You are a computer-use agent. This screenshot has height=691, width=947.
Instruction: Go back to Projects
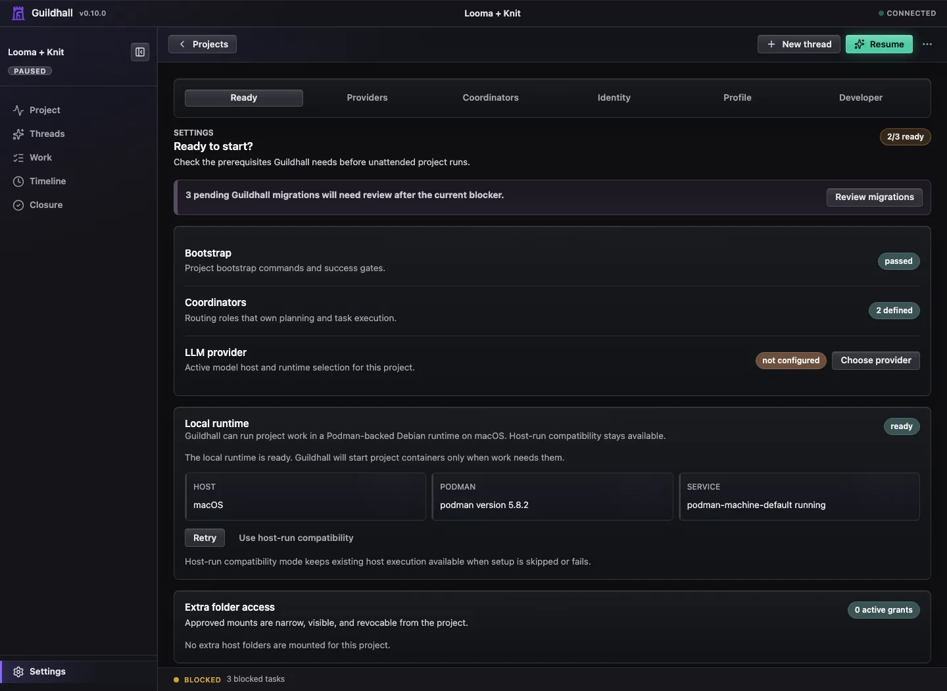[x=203, y=44]
